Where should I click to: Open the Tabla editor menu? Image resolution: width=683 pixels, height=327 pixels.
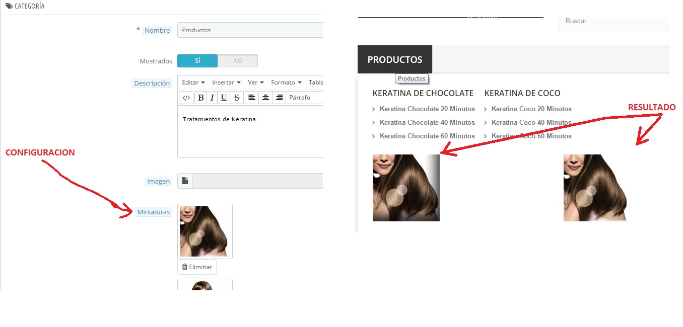click(x=315, y=83)
